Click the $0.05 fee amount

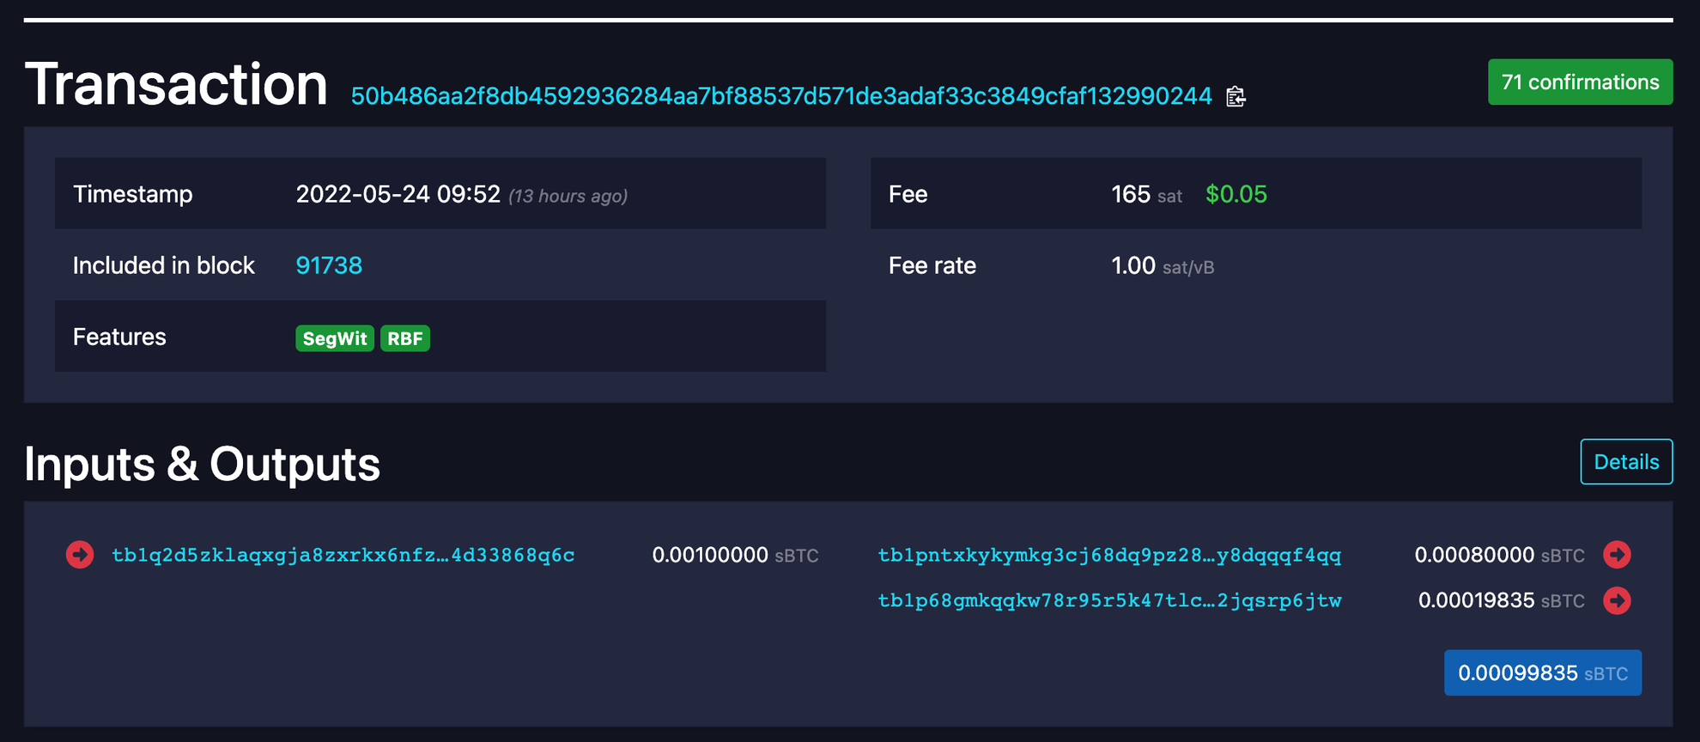1236,195
